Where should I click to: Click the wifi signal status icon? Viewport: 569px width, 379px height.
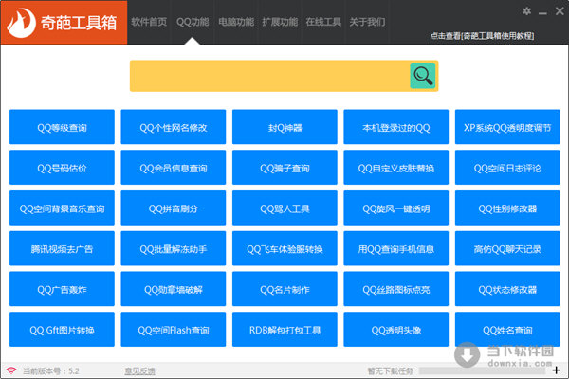click(11, 370)
